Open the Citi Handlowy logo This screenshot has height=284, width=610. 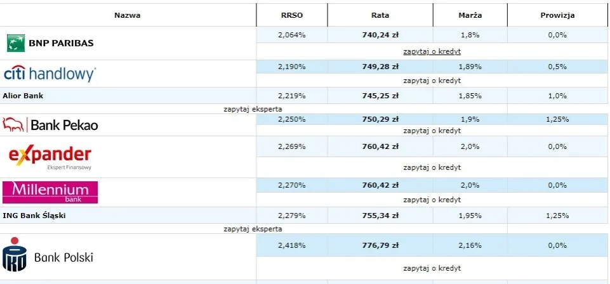pyautogui.click(x=50, y=74)
